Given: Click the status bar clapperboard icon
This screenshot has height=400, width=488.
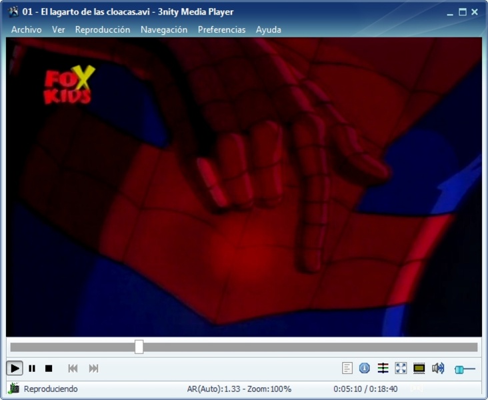Looking at the screenshot, I should click(14, 389).
